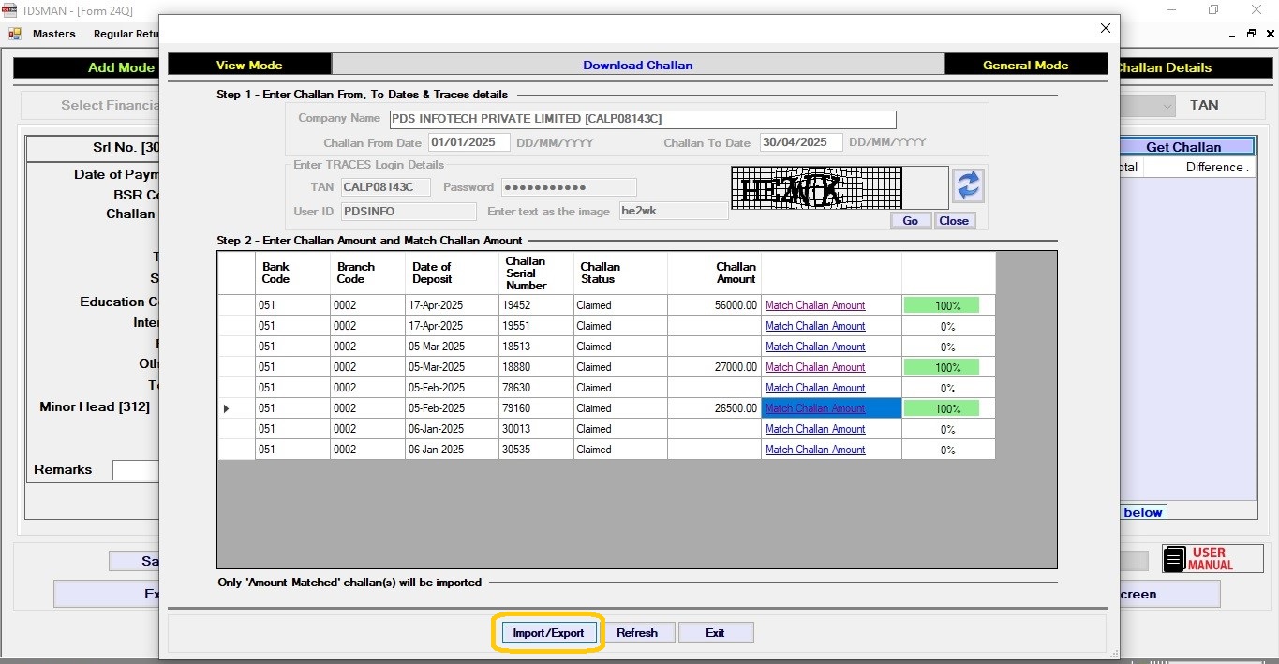Click Close button under captcha image
The height and width of the screenshot is (664, 1279).
[x=954, y=221]
